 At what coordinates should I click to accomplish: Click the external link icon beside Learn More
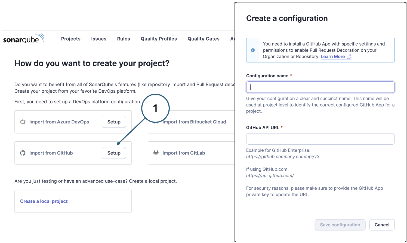(x=349, y=57)
